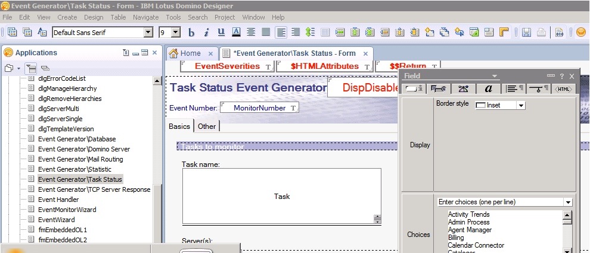This screenshot has height=253, width=590.
Task: Open the Border style dropdown
Action: [x=521, y=106]
